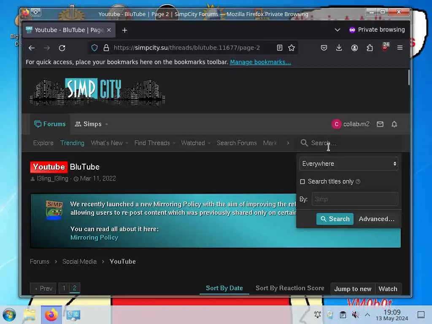Viewport: 432px width, 324px height.
Task: Open the Explore sub-nav item
Action: [43, 143]
